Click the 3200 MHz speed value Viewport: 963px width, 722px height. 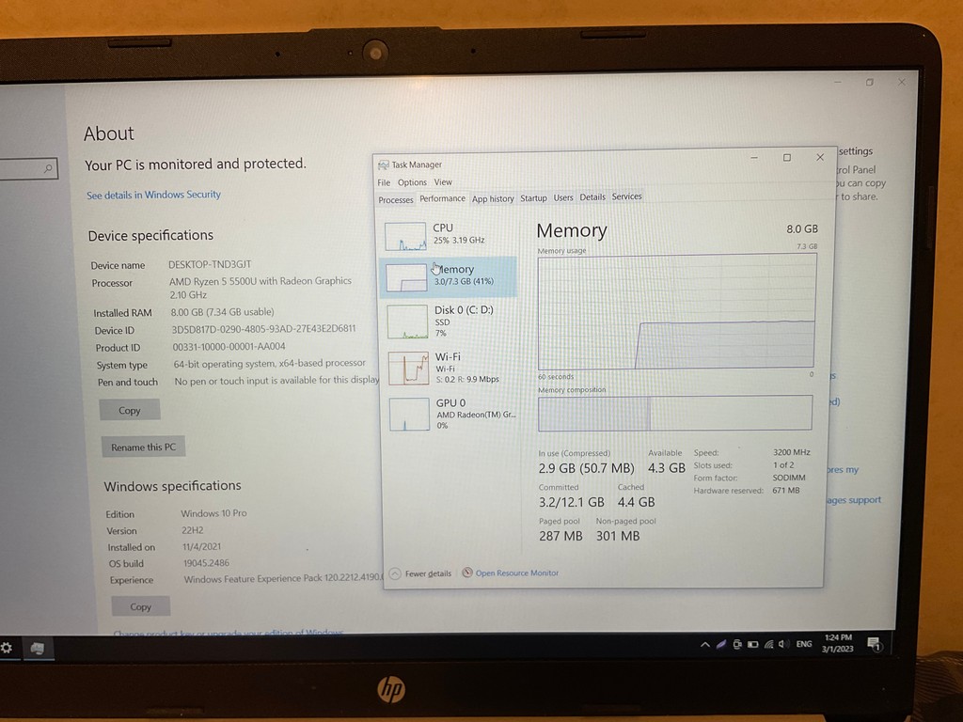coord(792,452)
